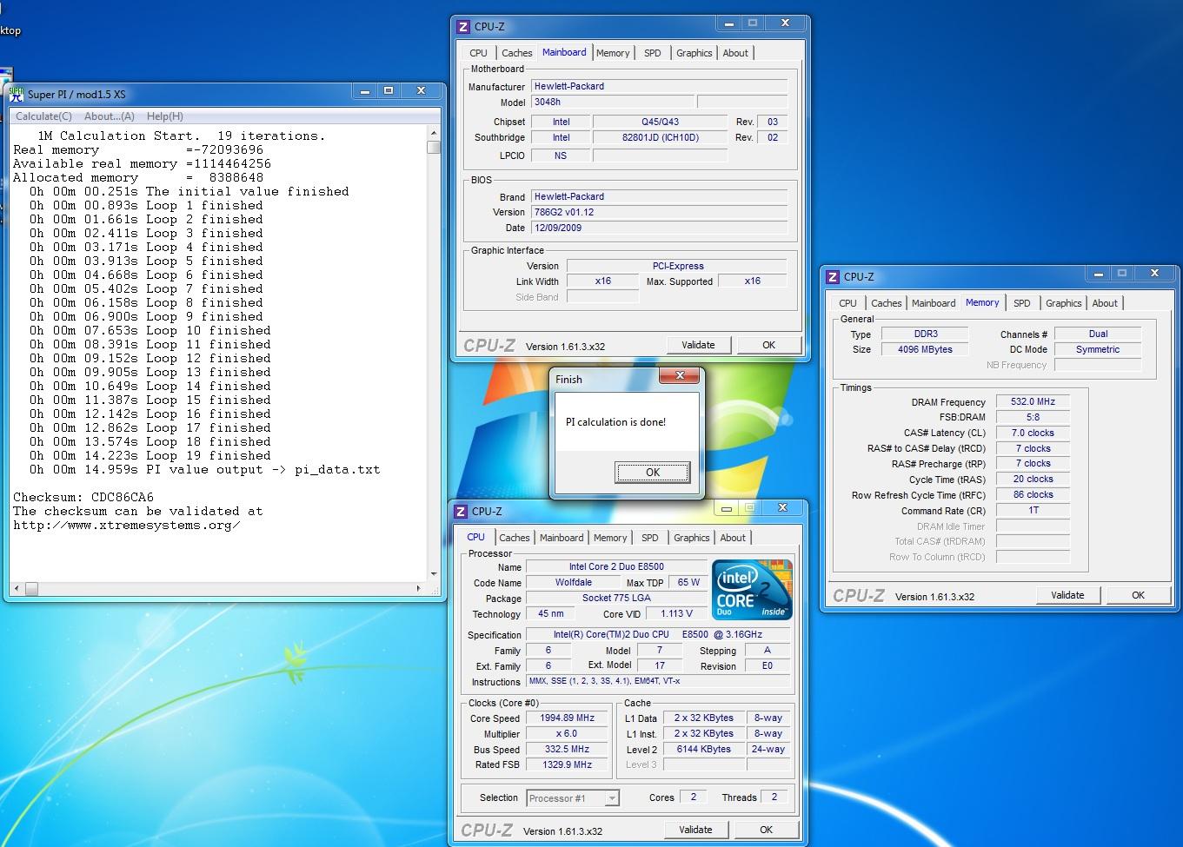The image size is (1183, 847).
Task: Click the BIOS Date 12/09/2009 field
Action: click(659, 228)
